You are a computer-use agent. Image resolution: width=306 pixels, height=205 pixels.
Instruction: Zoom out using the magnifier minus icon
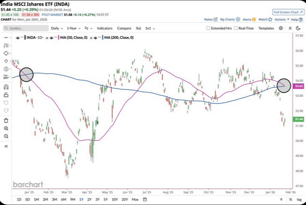click(6, 136)
